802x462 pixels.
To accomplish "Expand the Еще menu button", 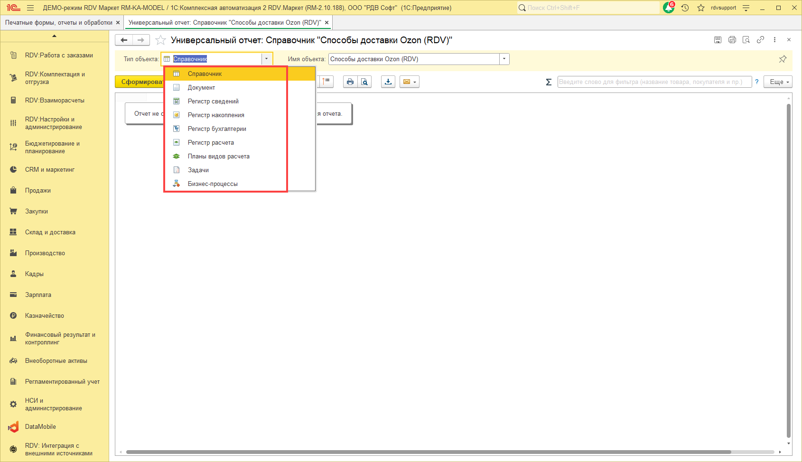I will click(778, 82).
